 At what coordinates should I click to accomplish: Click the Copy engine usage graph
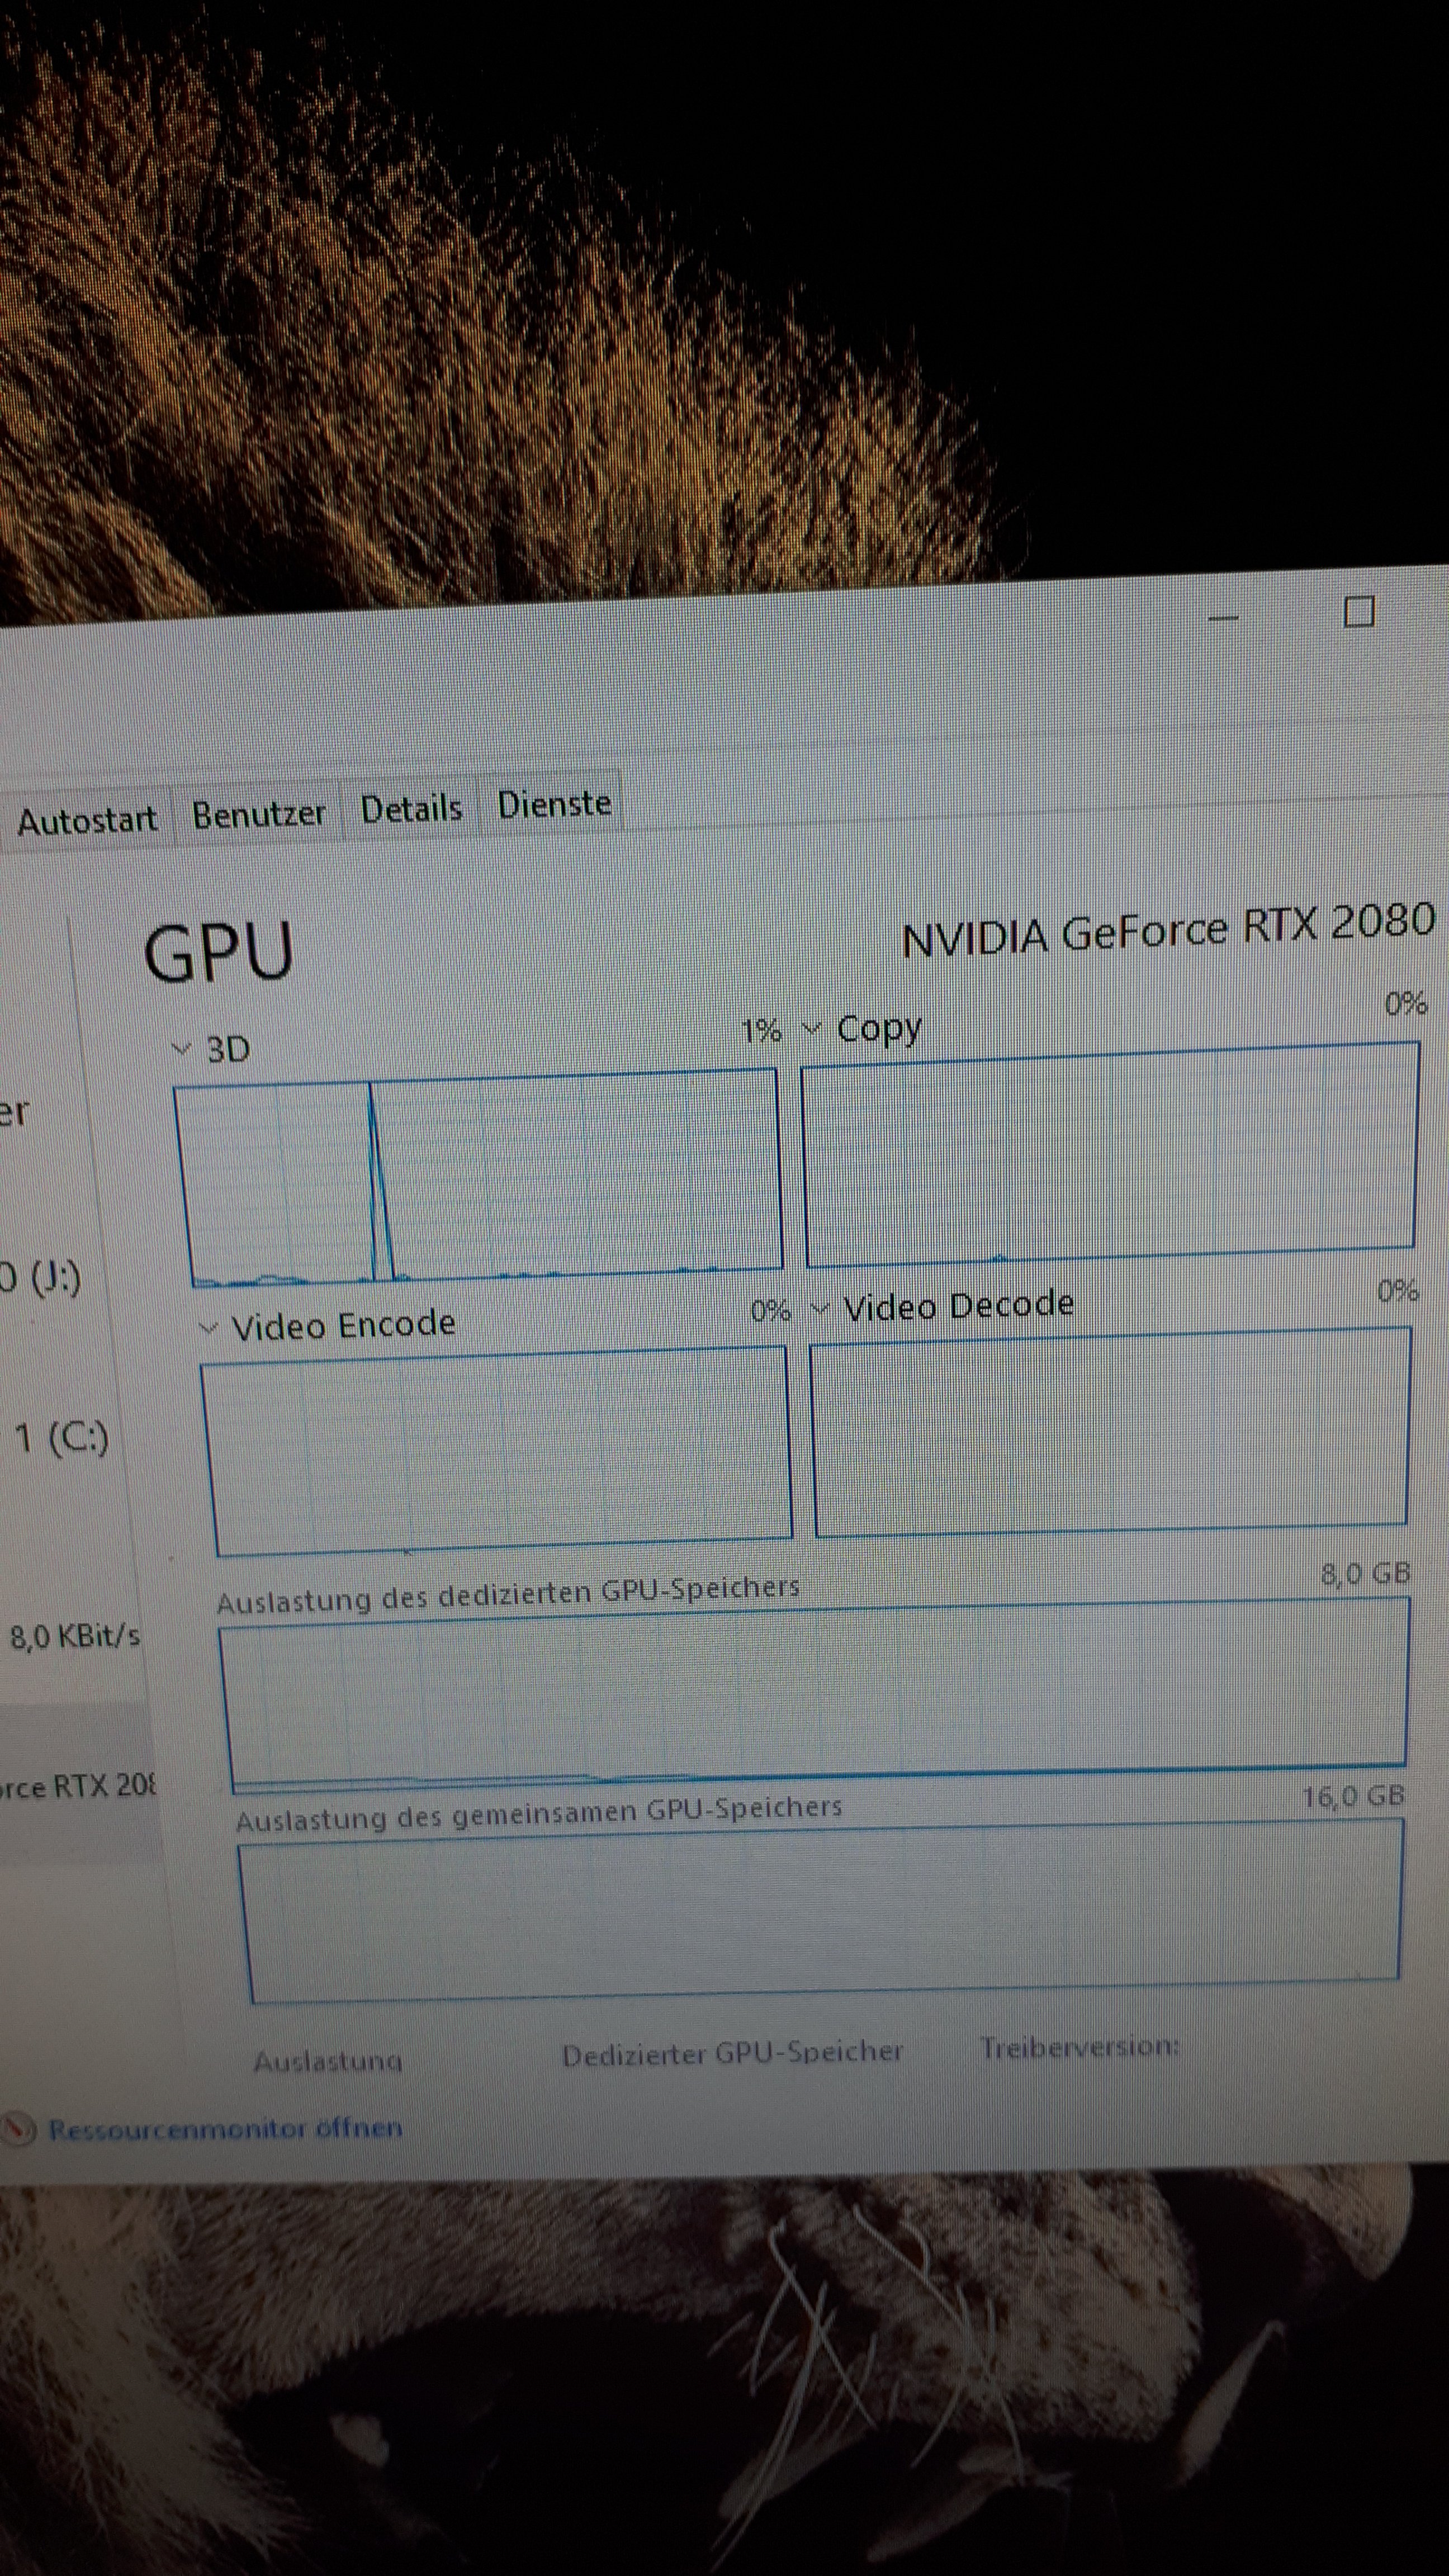pyautogui.click(x=1110, y=1153)
